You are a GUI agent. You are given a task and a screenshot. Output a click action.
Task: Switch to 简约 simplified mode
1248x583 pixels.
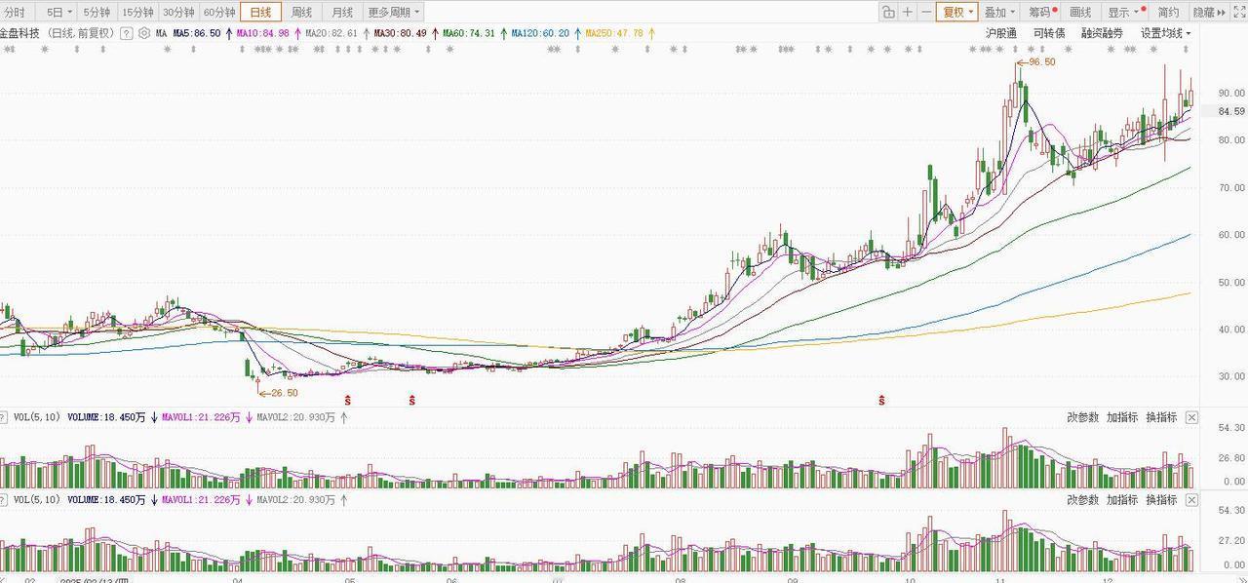[1168, 13]
